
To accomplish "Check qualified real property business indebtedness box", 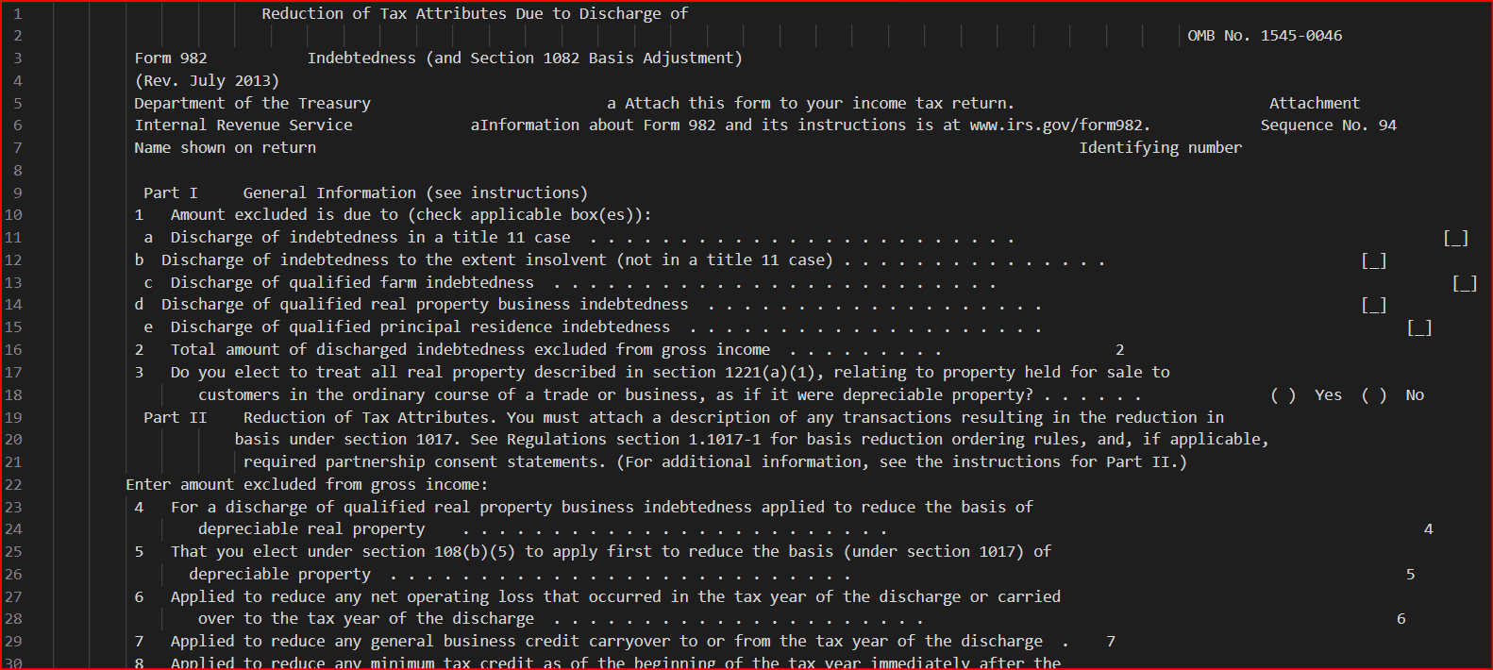I will 1373,305.
